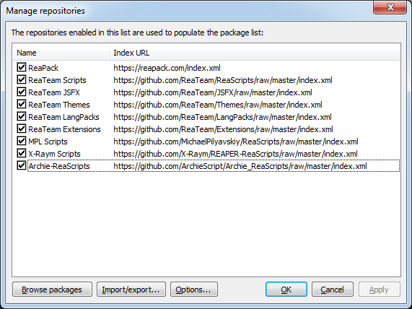Sort repositories by the Name column header

click(61, 53)
